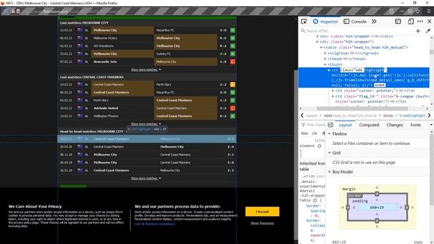Expand the td flag_td node
The image size is (434, 244).
333,96
